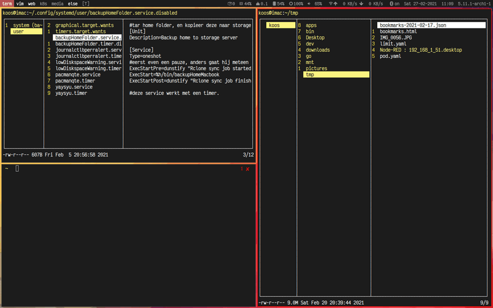The width and height of the screenshot is (493, 308).
Task: Select the koos directory in right ranger
Action: (280, 25)
